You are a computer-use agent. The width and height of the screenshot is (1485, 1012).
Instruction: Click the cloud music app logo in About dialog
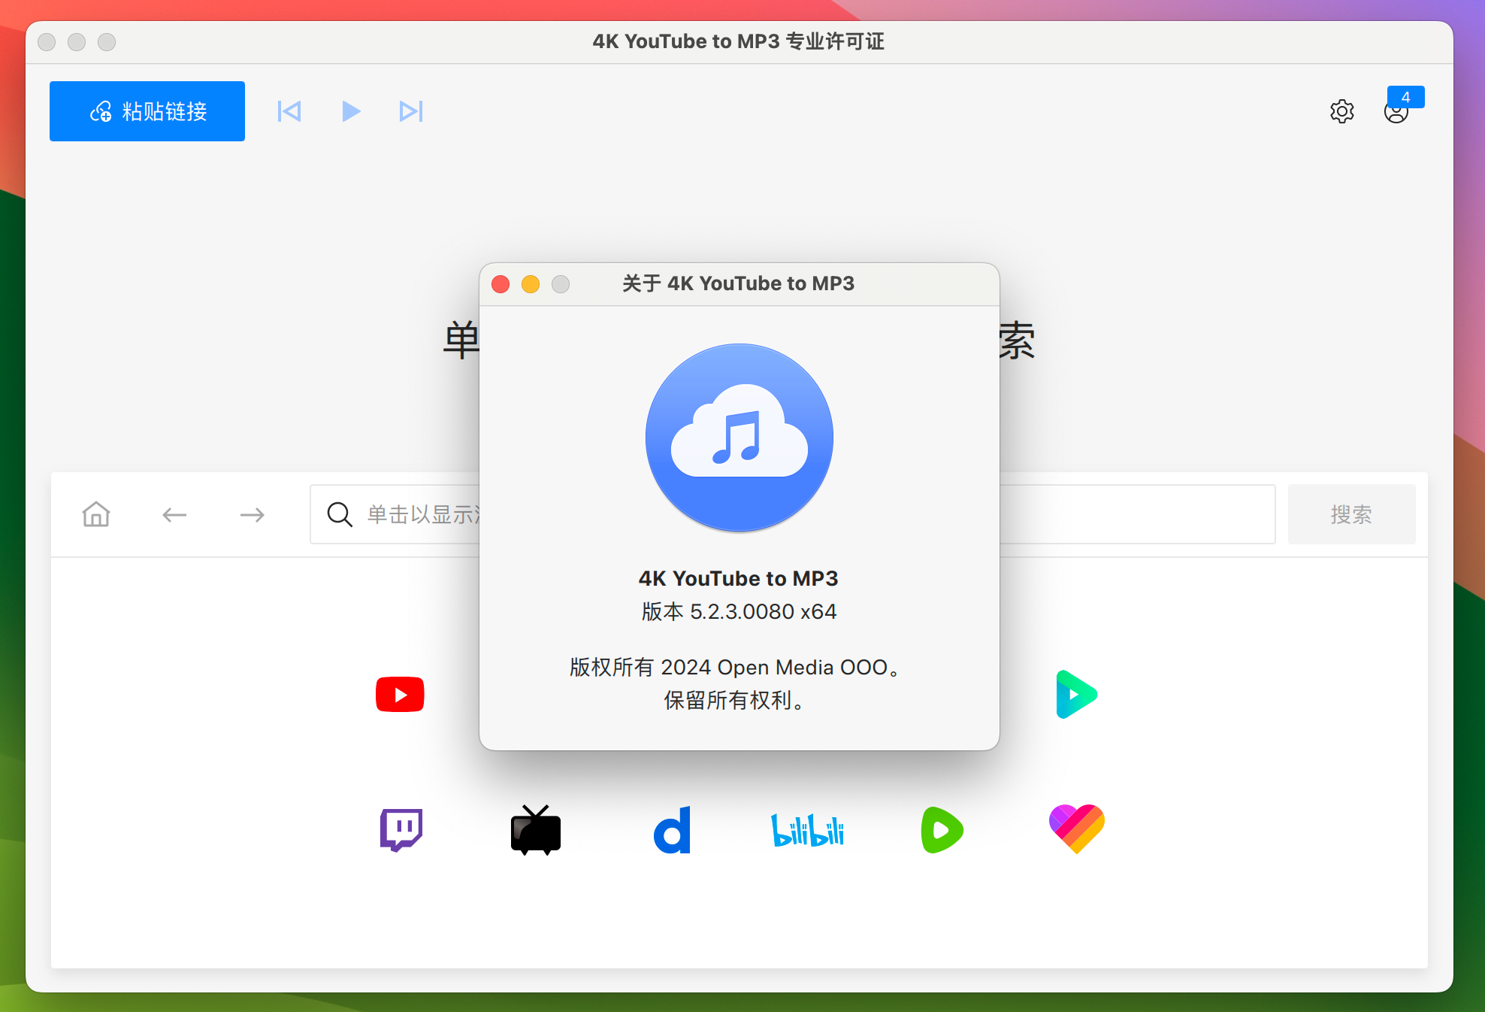pyautogui.click(x=739, y=438)
